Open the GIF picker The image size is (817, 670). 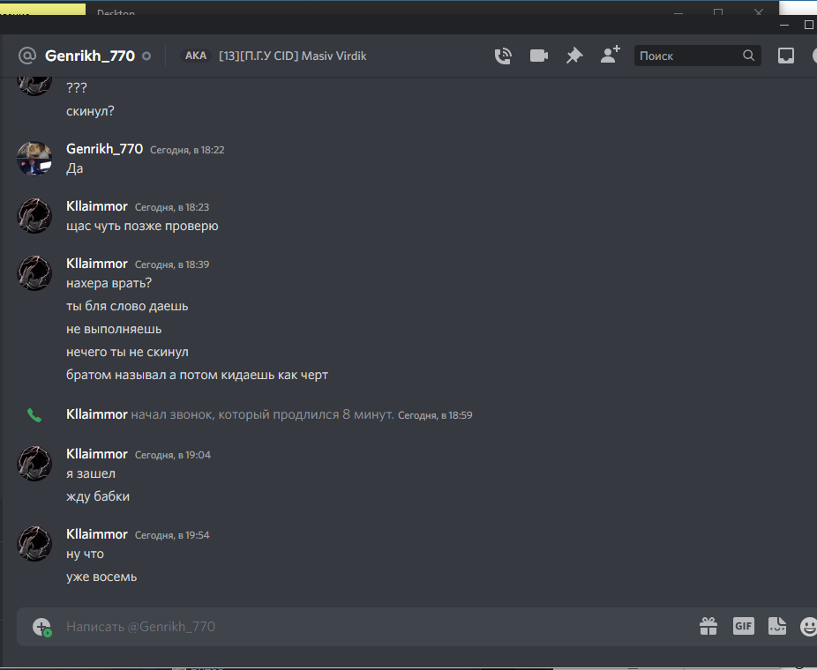coord(743,626)
